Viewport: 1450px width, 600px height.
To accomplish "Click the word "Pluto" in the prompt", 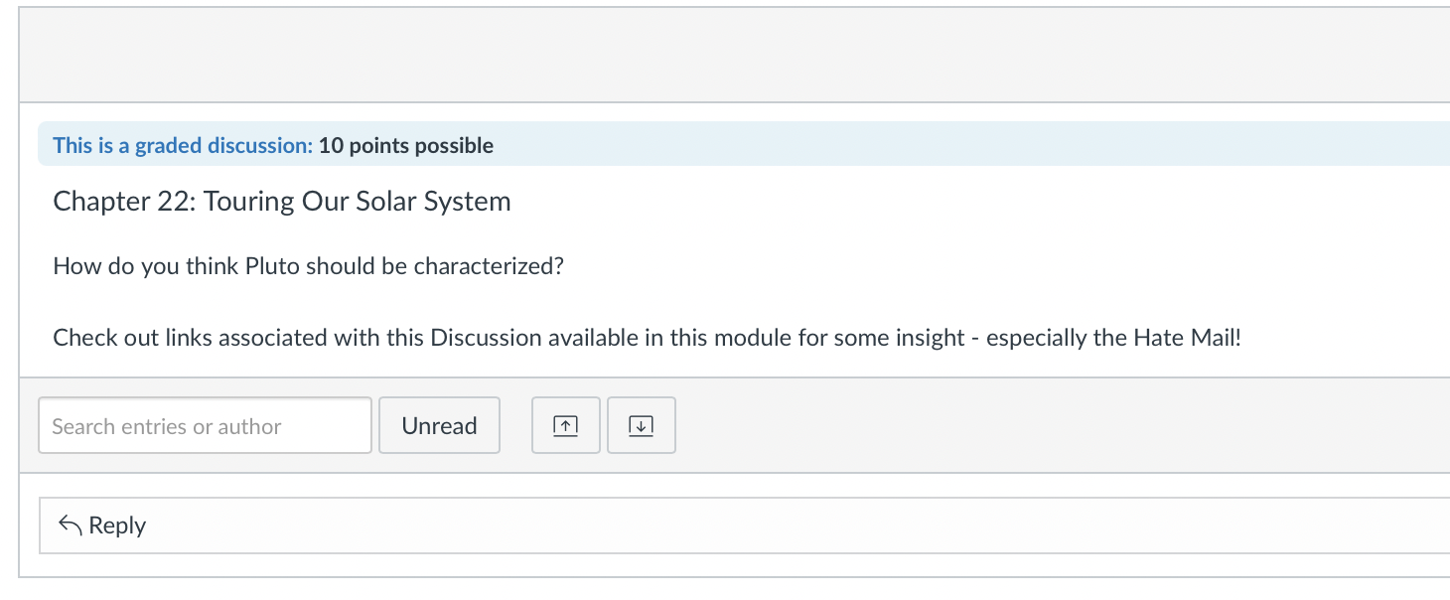I will pos(273,266).
